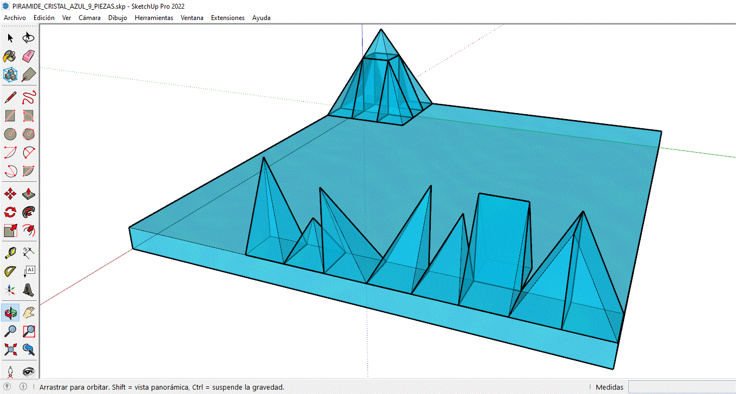This screenshot has height=394, width=736.
Task: Expand the Extensiones menu
Action: [227, 18]
